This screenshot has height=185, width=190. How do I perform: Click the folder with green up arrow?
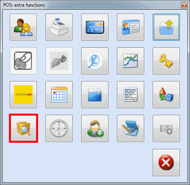(166, 27)
